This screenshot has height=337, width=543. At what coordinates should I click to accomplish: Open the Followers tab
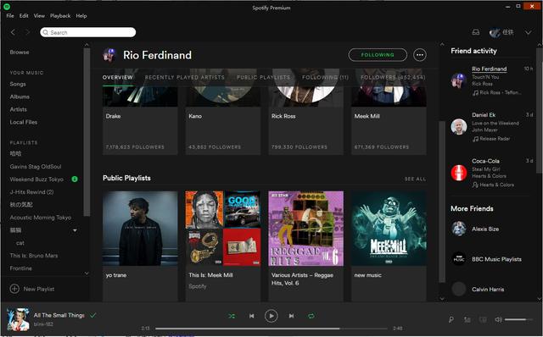pyautogui.click(x=393, y=77)
